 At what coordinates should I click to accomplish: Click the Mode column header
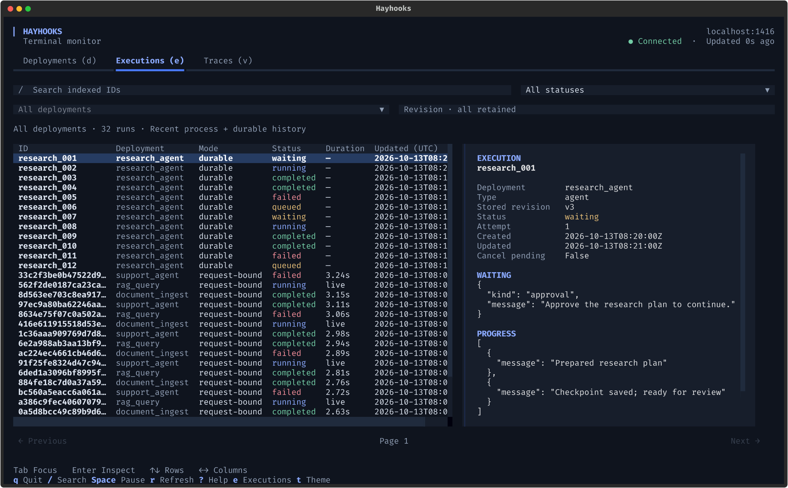(x=208, y=149)
